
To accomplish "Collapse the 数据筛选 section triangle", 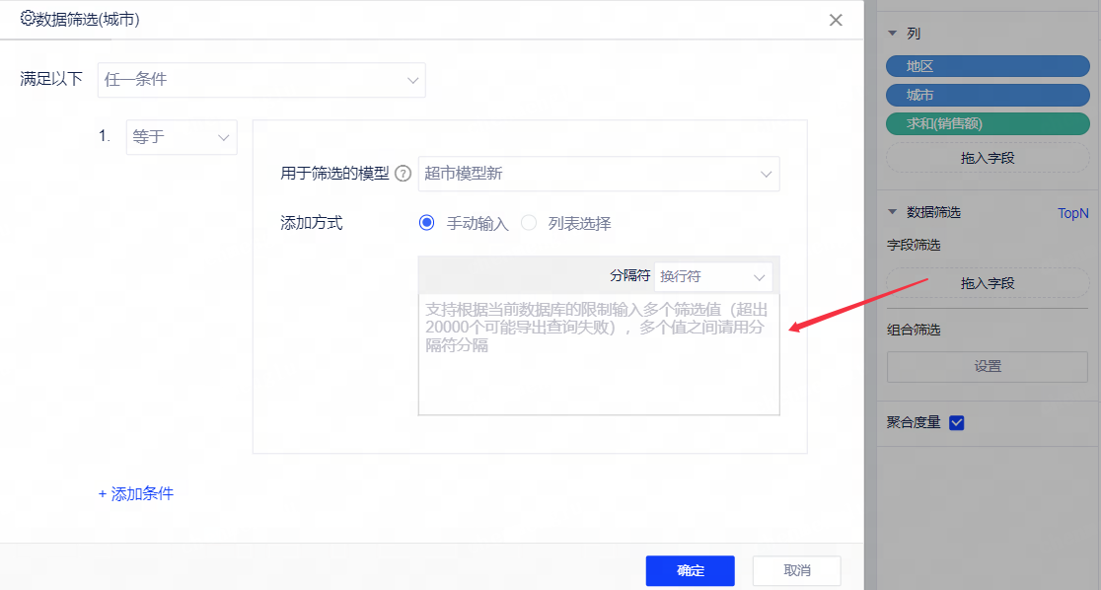I will pos(893,212).
